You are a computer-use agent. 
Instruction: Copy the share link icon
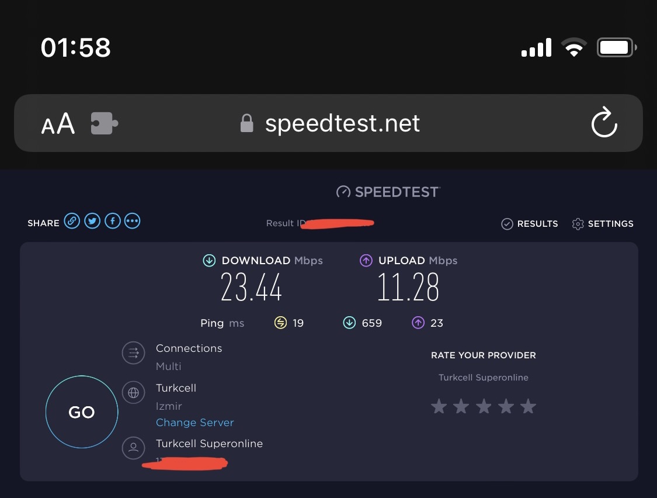(x=72, y=221)
